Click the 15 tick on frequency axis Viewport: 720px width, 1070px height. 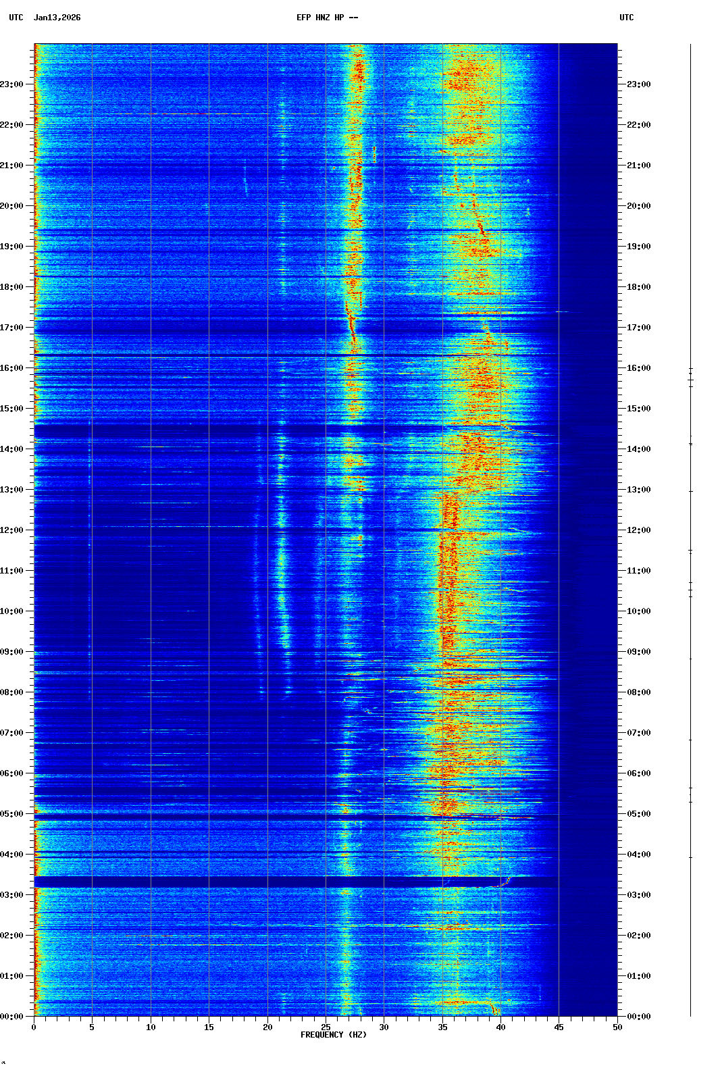click(209, 1027)
